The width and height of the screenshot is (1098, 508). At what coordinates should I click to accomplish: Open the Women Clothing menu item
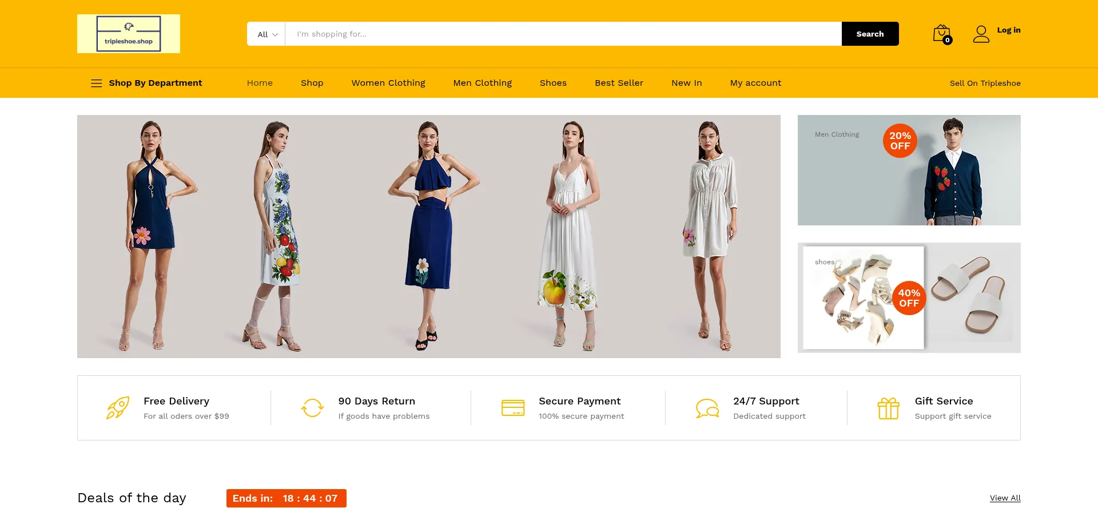point(388,83)
